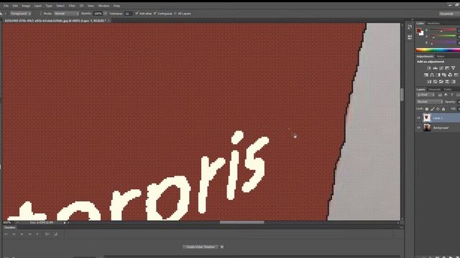Add a Posterize adjustment

(435, 82)
